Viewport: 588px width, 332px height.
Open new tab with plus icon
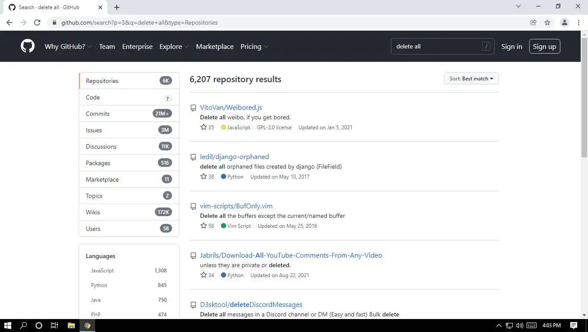point(117,7)
